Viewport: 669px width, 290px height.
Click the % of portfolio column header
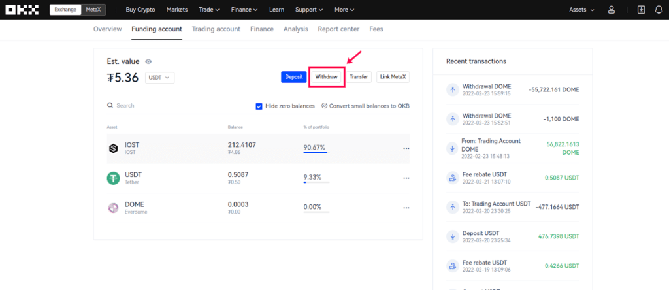[x=316, y=127]
